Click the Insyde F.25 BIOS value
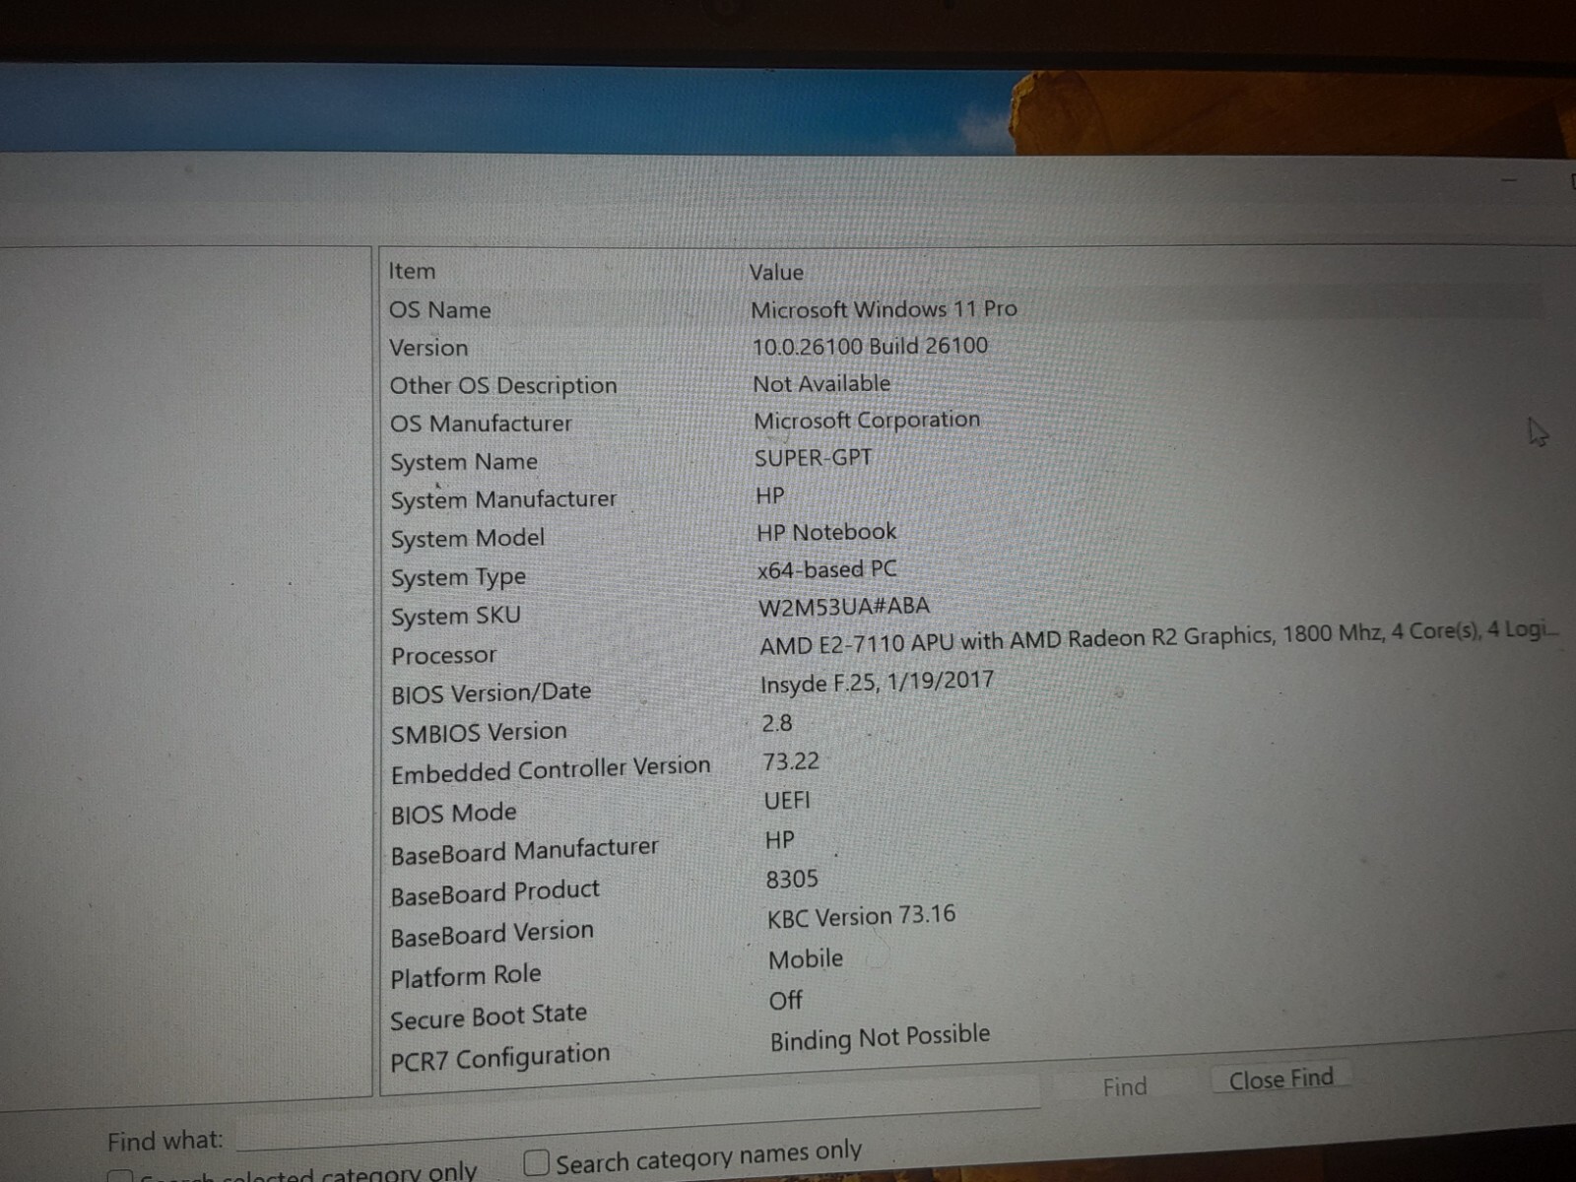The image size is (1576, 1182). 877,682
